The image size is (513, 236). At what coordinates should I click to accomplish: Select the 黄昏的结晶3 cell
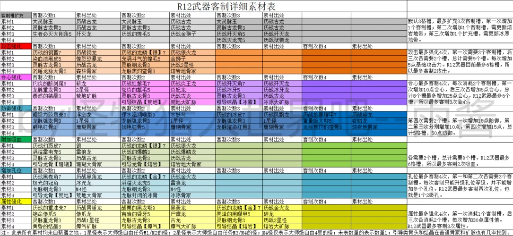53,226
